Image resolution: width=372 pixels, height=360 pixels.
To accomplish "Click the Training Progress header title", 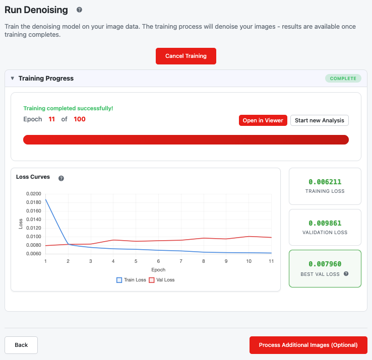I will pyautogui.click(x=46, y=78).
